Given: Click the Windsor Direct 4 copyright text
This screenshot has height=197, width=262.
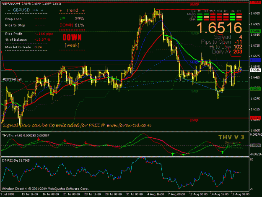Looking at the screenshot, I should point(45,189).
